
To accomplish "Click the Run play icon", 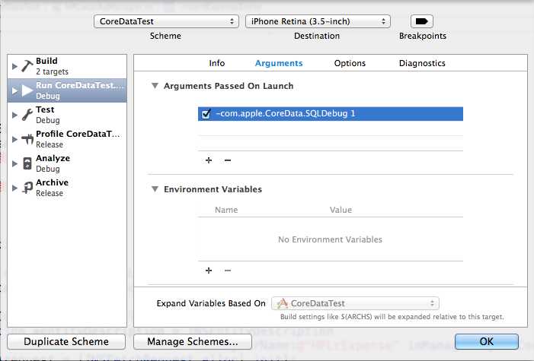I will pos(27,90).
